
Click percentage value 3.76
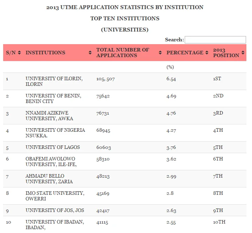[171, 148]
